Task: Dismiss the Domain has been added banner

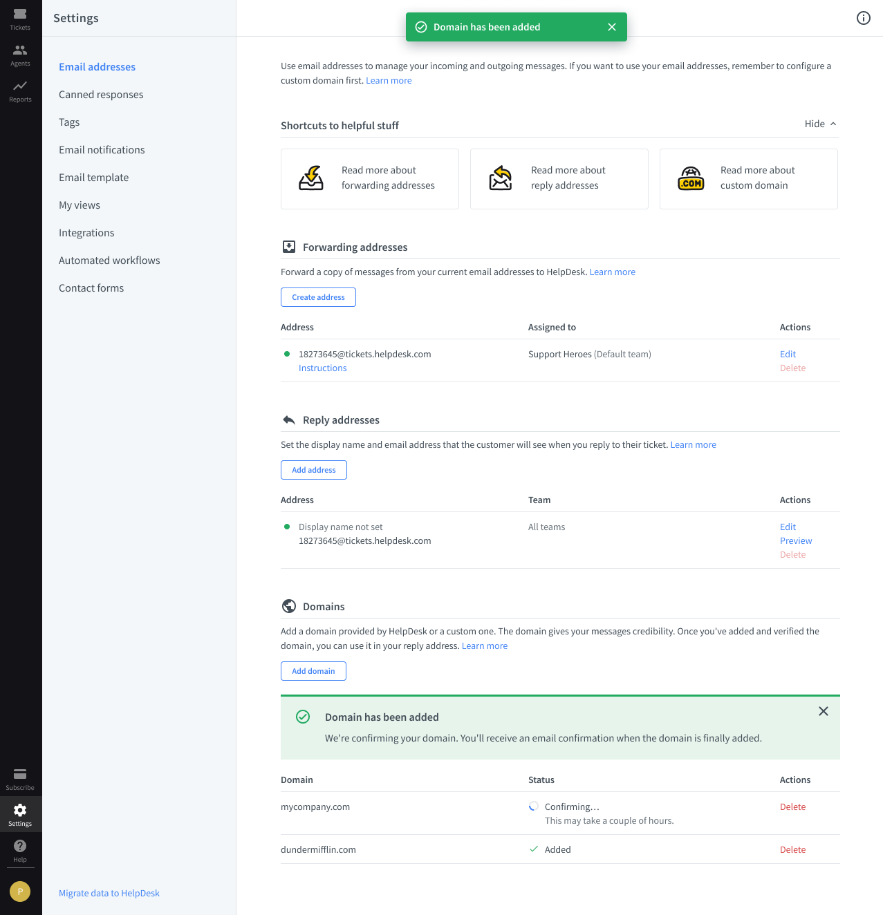Action: (823, 711)
